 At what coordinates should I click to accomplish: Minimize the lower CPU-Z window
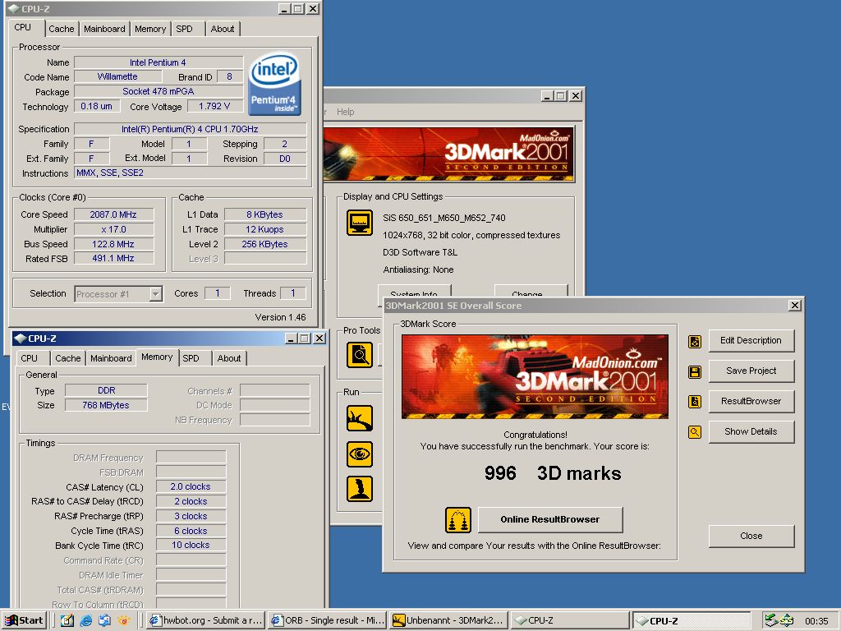[292, 338]
